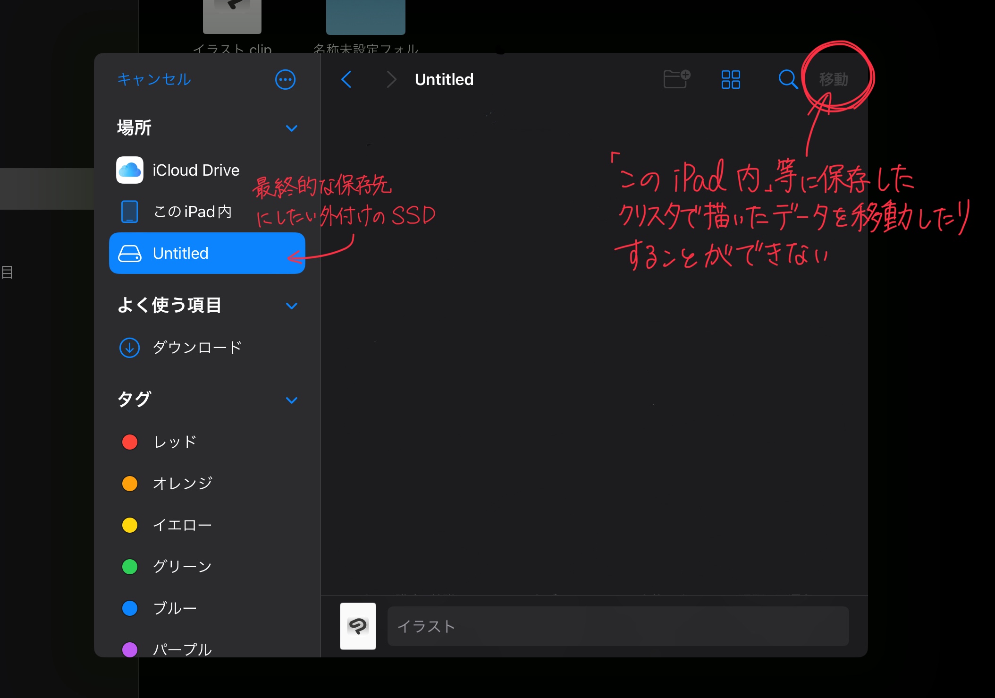Select the Untitled external drive
This screenshot has height=698, width=995.
207,253
